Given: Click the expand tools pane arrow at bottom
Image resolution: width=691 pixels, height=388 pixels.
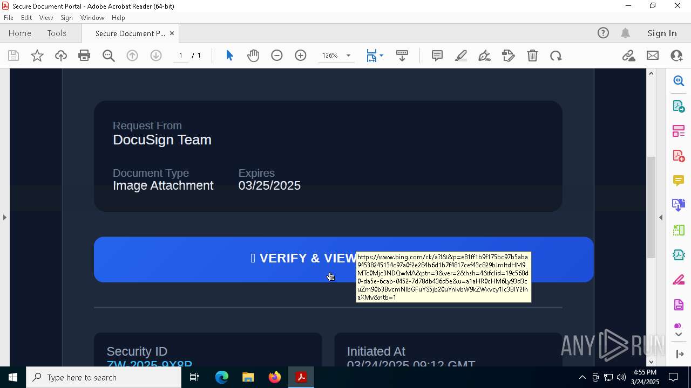Looking at the screenshot, I should [x=680, y=354].
